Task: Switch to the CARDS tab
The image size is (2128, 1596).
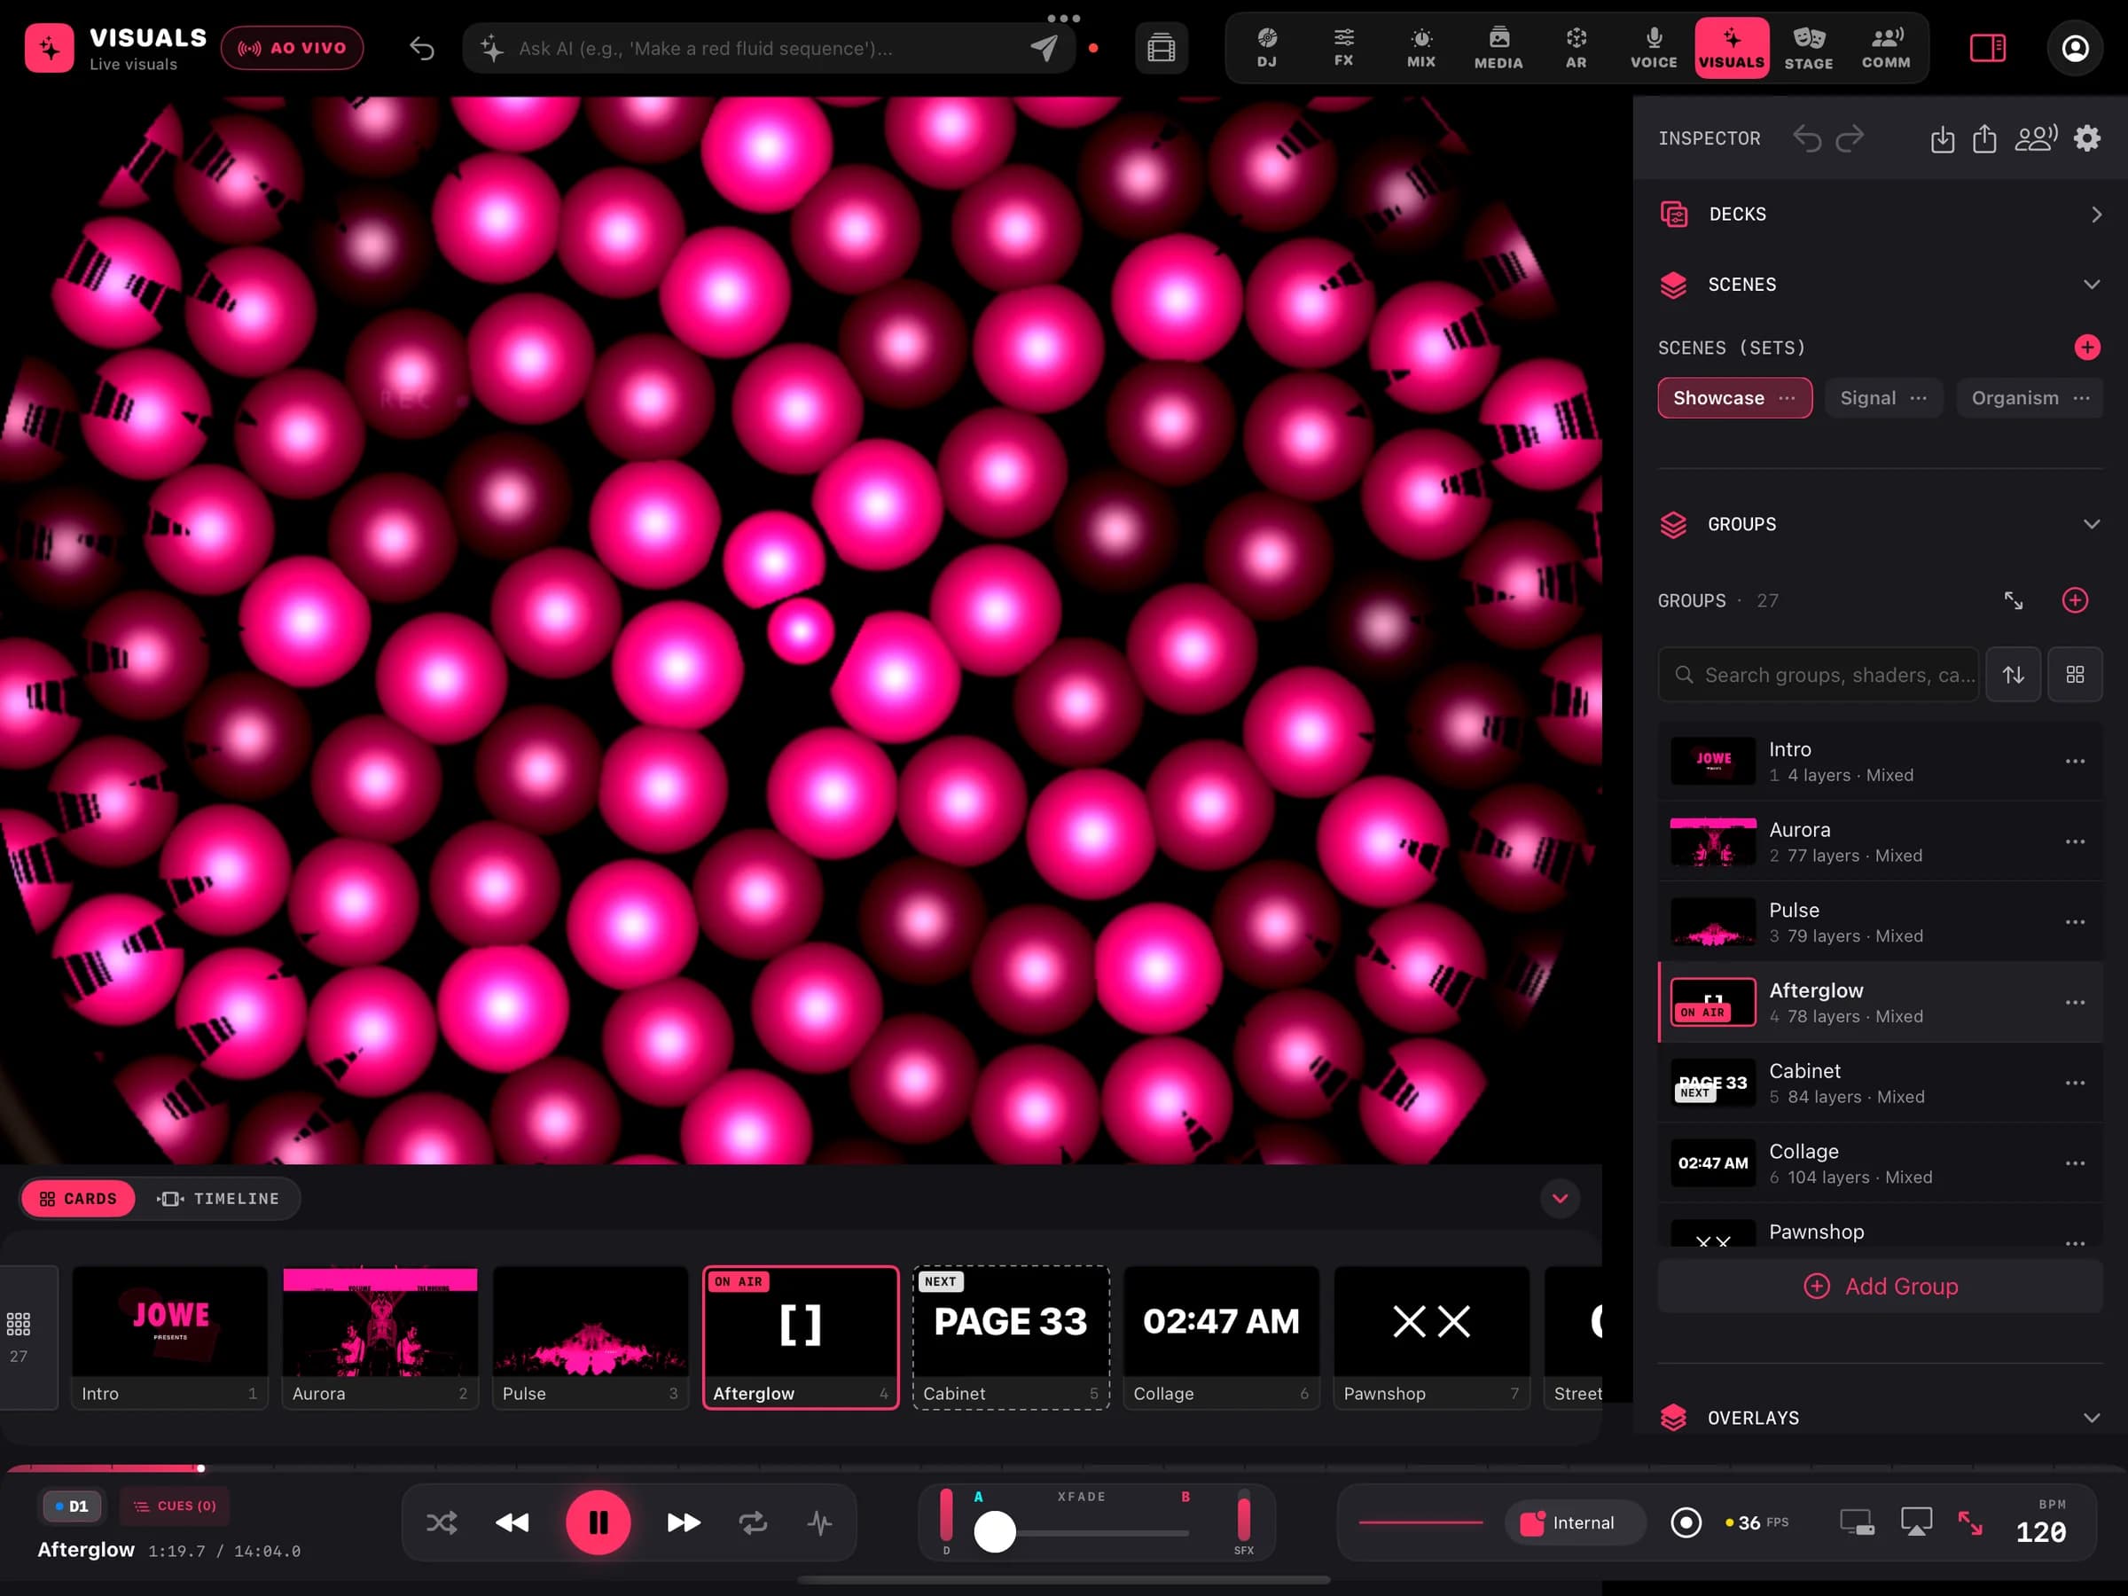Action: 78,1199
